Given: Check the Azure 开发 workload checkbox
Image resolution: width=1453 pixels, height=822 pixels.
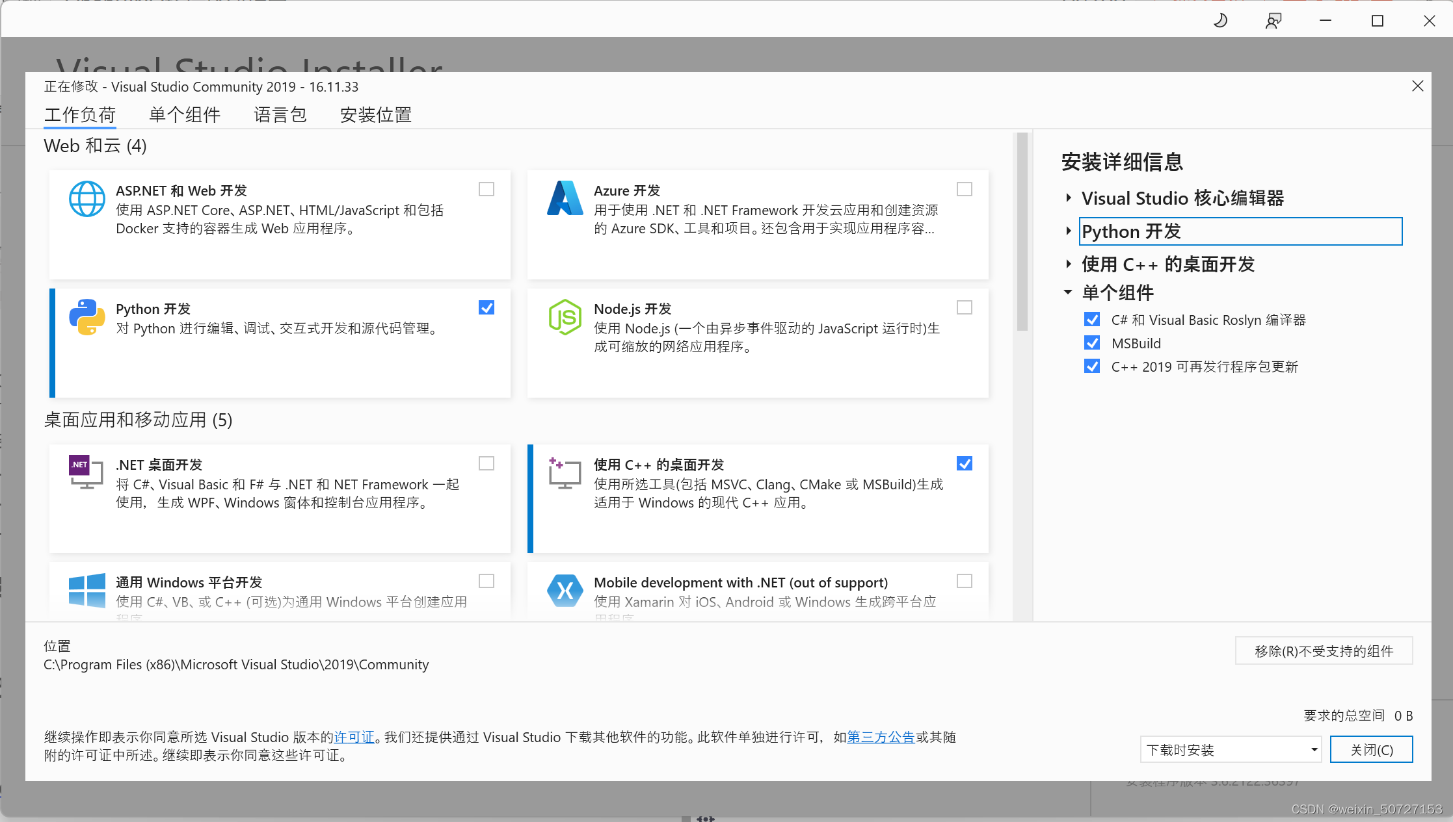Looking at the screenshot, I should pos(965,189).
